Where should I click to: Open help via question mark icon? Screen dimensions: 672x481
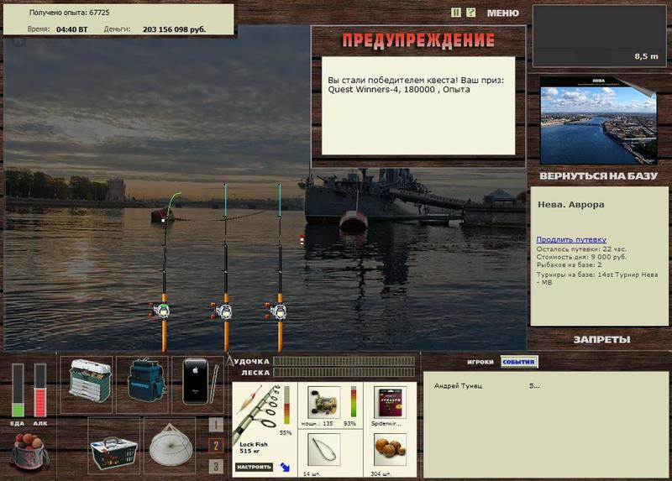(x=470, y=13)
